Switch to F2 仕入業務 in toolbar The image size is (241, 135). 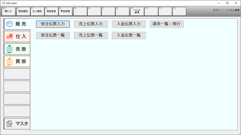(37, 11)
